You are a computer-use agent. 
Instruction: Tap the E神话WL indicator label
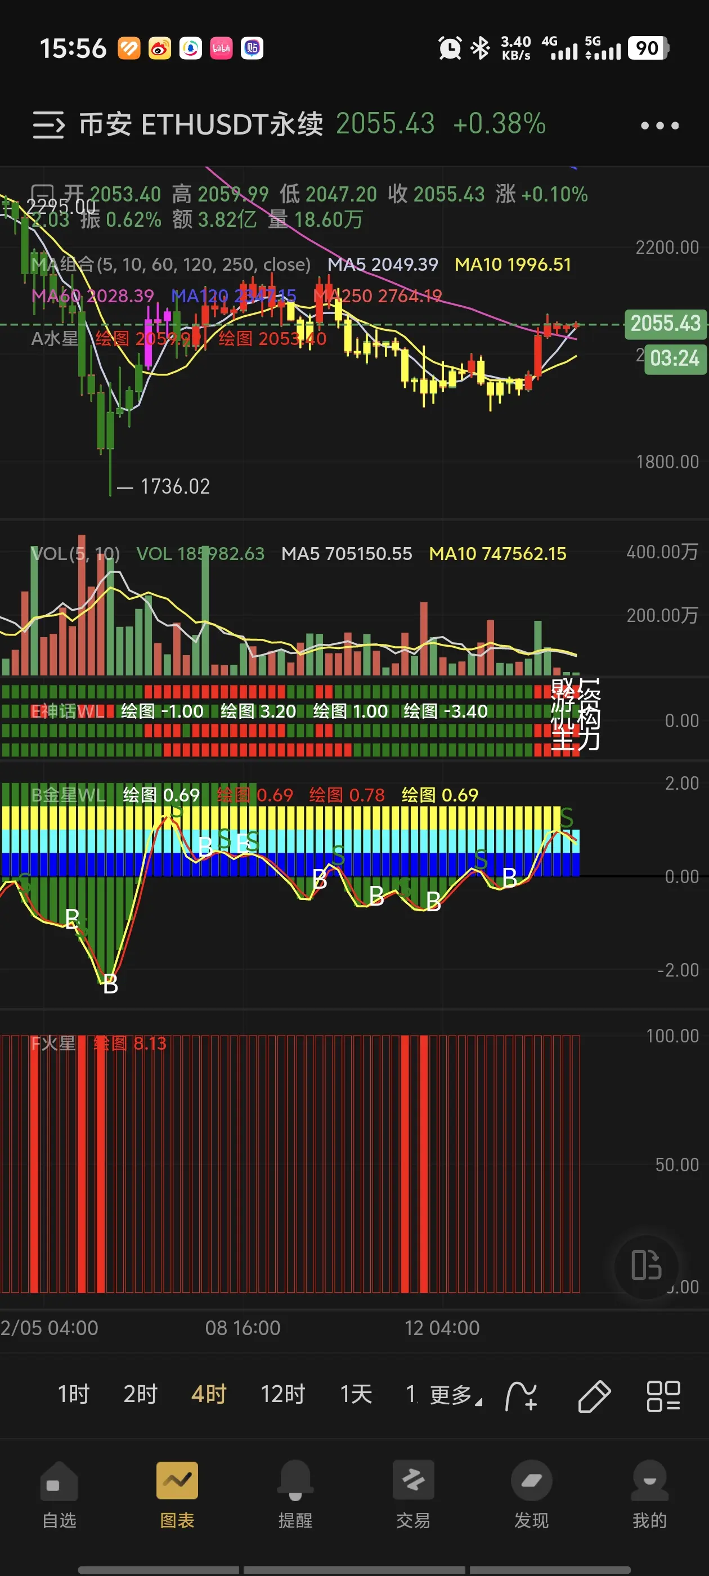coord(68,711)
